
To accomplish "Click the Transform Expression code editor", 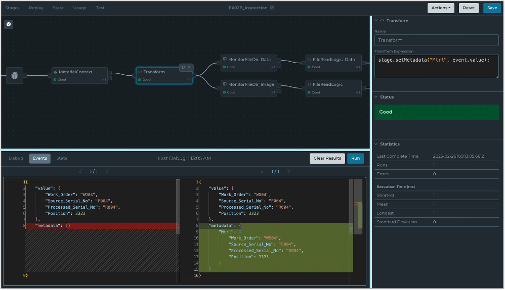I will 436,66.
